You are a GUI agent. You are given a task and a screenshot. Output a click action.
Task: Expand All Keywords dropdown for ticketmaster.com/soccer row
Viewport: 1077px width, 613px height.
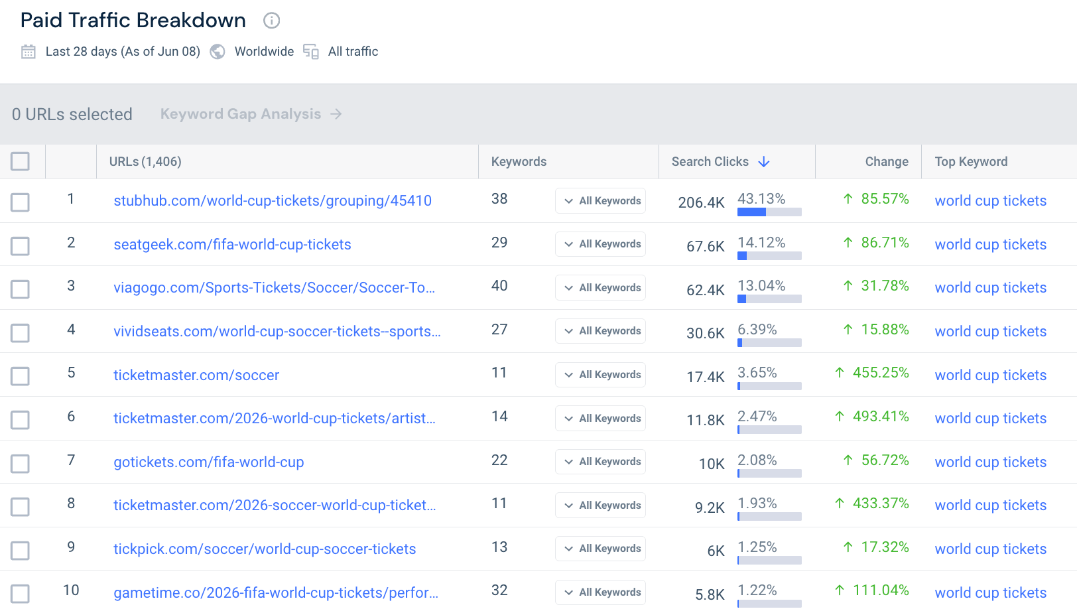point(600,375)
